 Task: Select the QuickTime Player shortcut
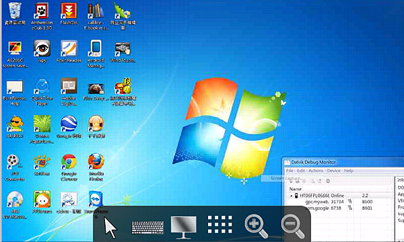click(42, 92)
